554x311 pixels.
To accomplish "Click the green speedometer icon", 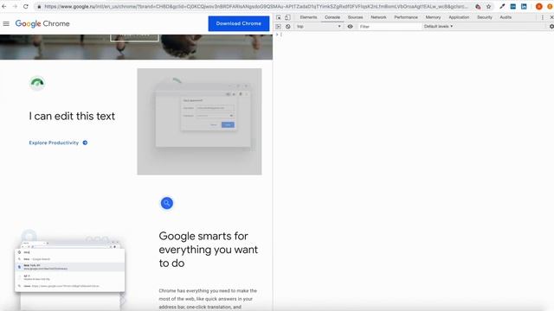I will 37,83.
